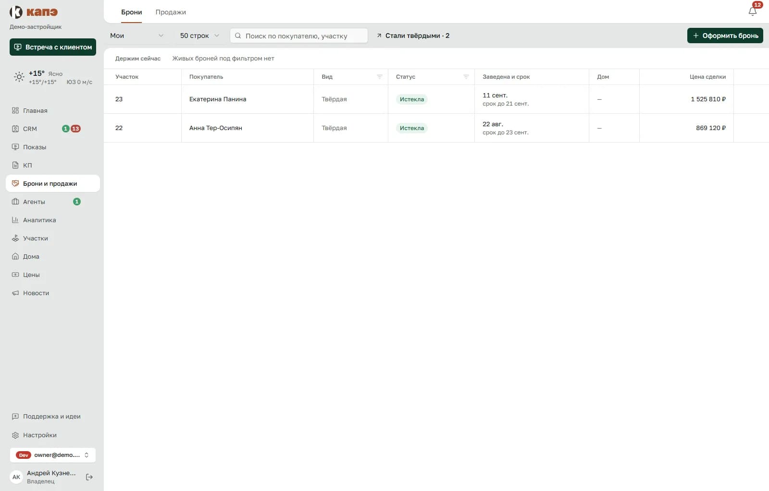Click the Участок column header
Viewport: 769px width, 491px height.
(127, 77)
